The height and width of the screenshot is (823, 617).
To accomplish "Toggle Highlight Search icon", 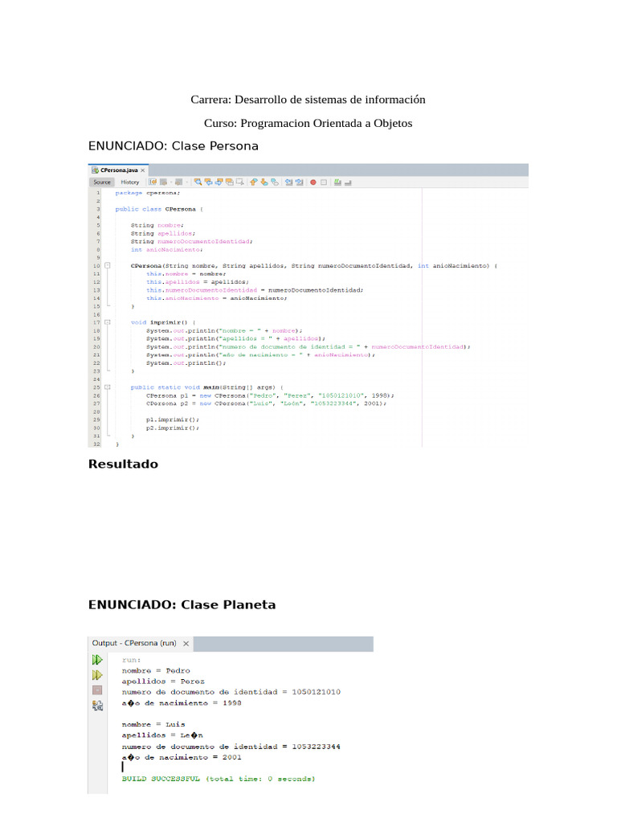I will click(x=229, y=182).
